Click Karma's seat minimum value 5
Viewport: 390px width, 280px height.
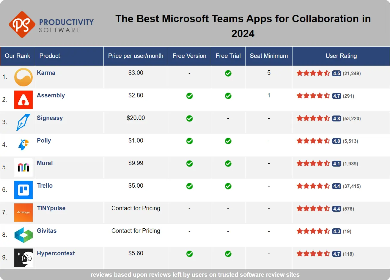269,73
